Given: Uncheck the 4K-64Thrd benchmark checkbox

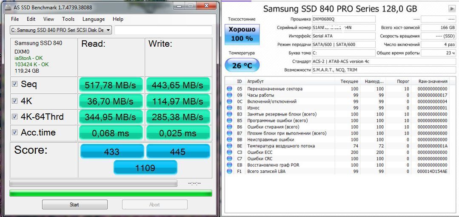Looking at the screenshot, I should point(14,116).
